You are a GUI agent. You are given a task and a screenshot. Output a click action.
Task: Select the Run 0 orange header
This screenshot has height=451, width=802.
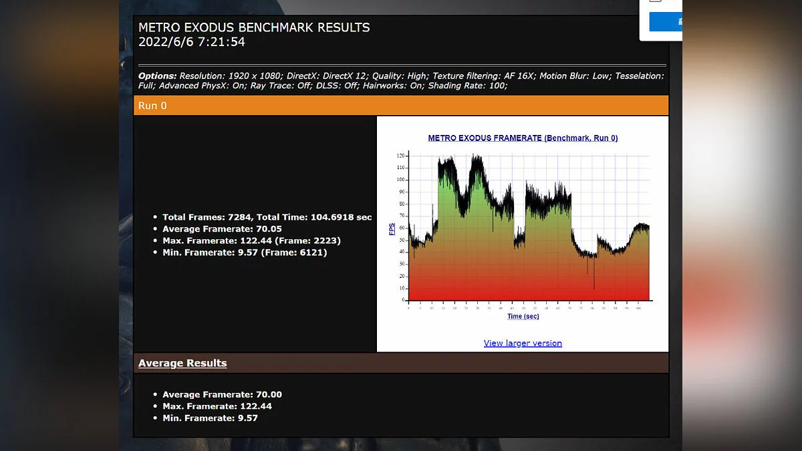[x=401, y=106]
